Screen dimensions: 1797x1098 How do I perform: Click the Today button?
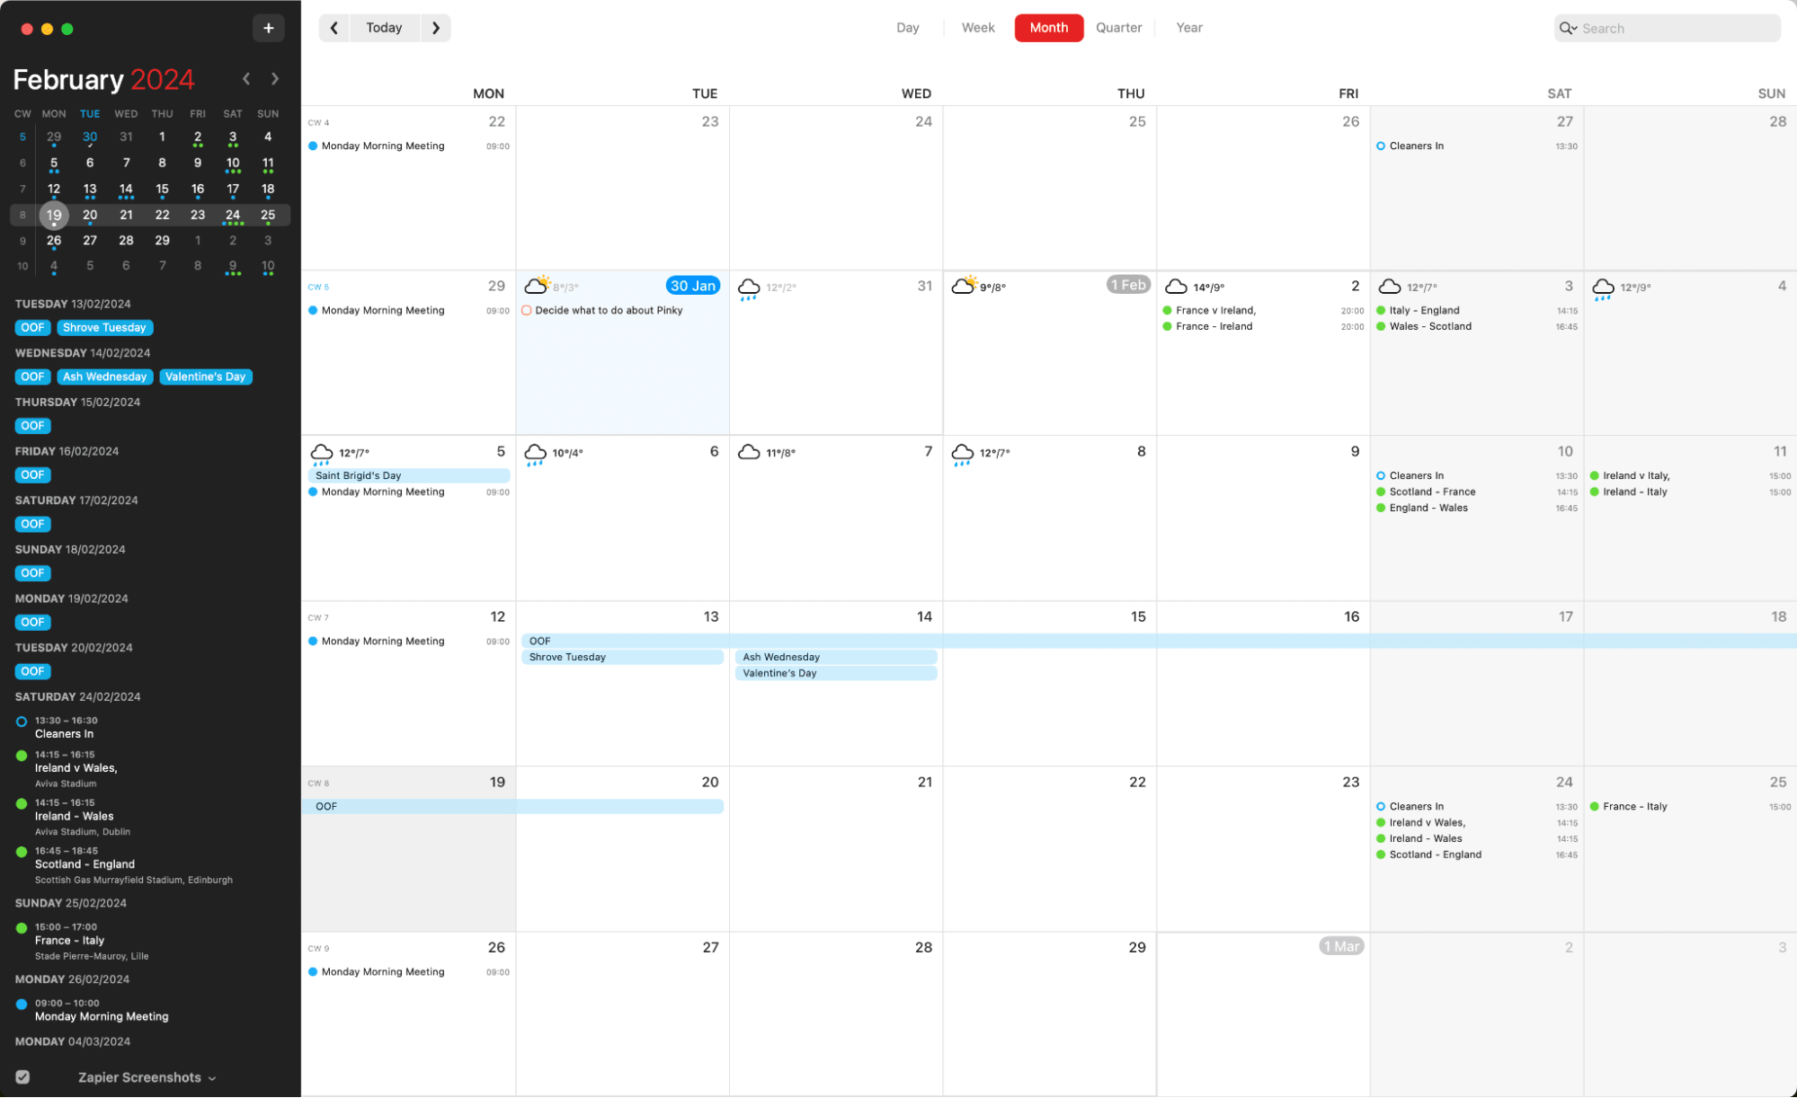tap(383, 27)
